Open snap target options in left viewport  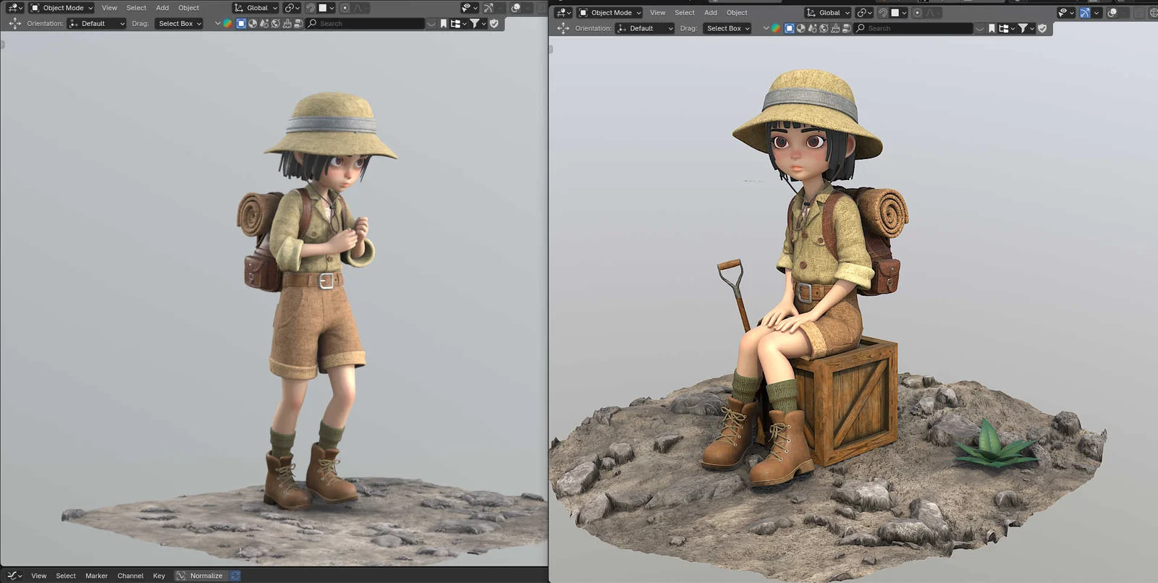[327, 8]
